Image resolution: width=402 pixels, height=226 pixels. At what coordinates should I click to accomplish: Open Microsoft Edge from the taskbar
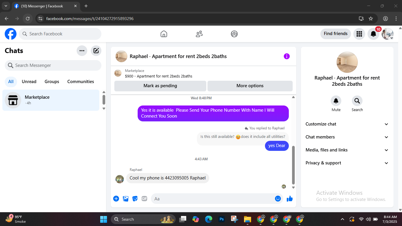click(209, 219)
